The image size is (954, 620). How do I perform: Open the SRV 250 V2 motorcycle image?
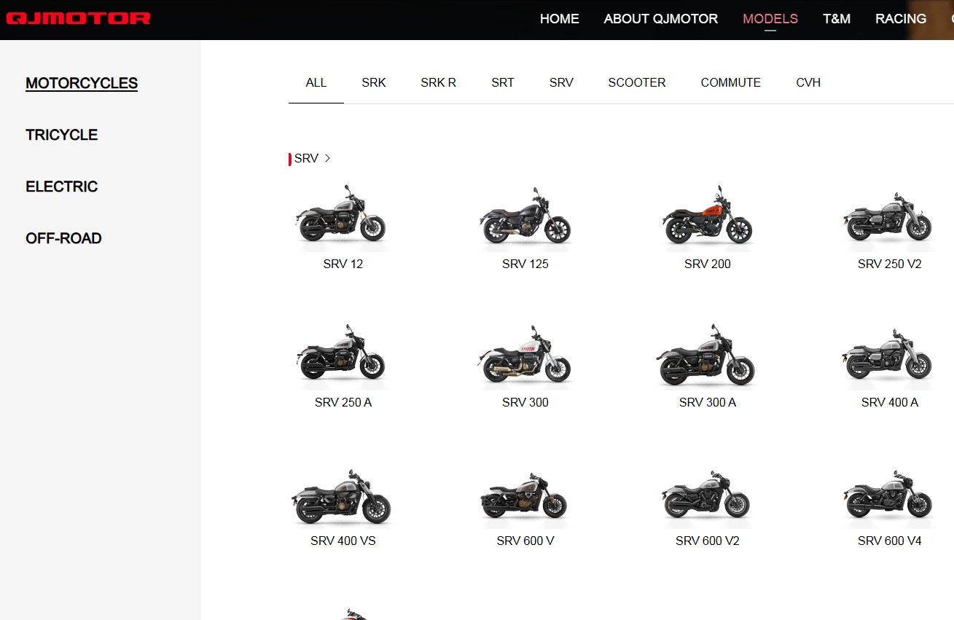889,217
